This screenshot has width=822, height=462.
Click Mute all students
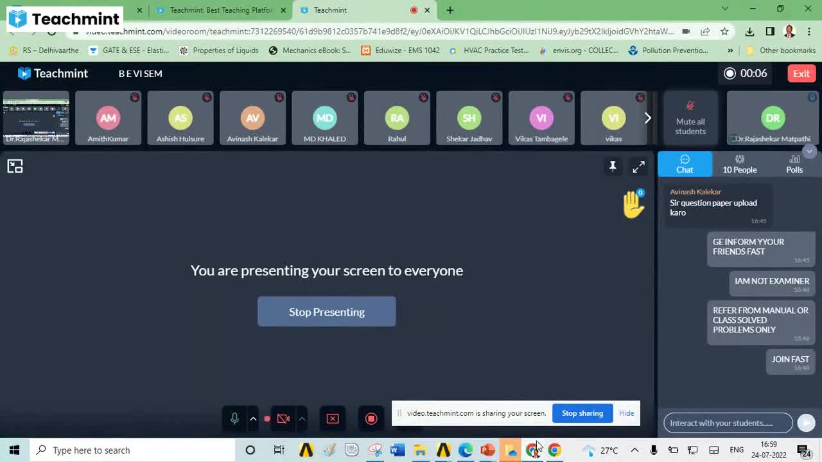[x=690, y=117]
